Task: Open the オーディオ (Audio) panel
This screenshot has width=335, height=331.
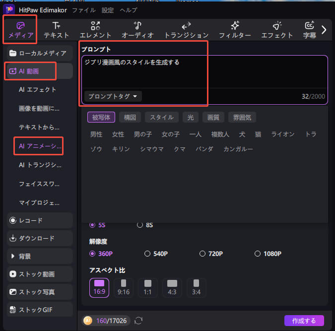Action: pos(137,30)
